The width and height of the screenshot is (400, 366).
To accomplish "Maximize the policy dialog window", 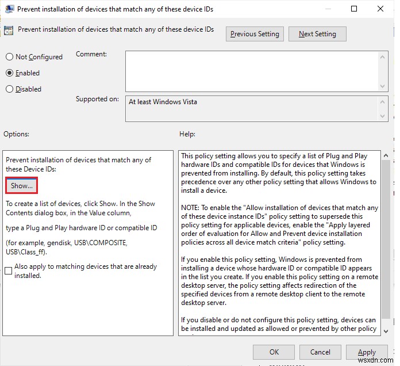I will [x=354, y=9].
